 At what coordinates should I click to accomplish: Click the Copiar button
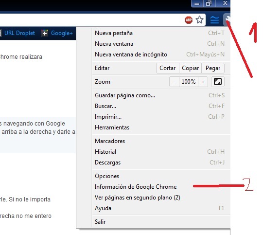tap(190, 68)
